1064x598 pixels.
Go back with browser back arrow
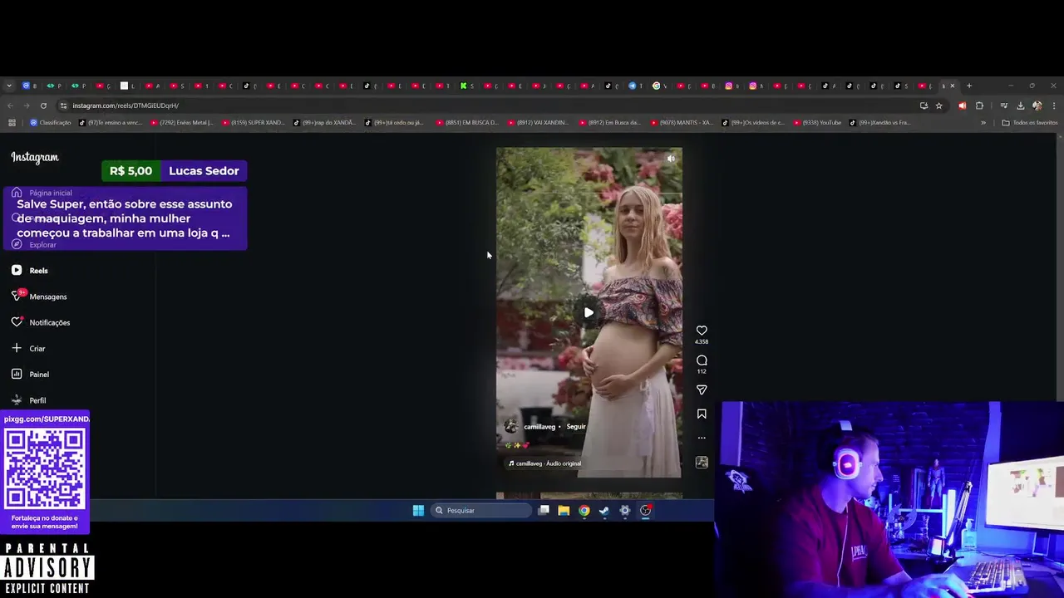pyautogui.click(x=10, y=105)
